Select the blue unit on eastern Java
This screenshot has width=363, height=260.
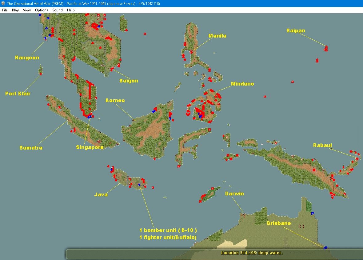tap(139, 185)
